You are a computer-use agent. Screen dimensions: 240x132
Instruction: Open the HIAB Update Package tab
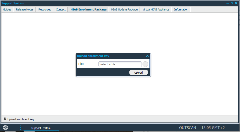pos(124,9)
